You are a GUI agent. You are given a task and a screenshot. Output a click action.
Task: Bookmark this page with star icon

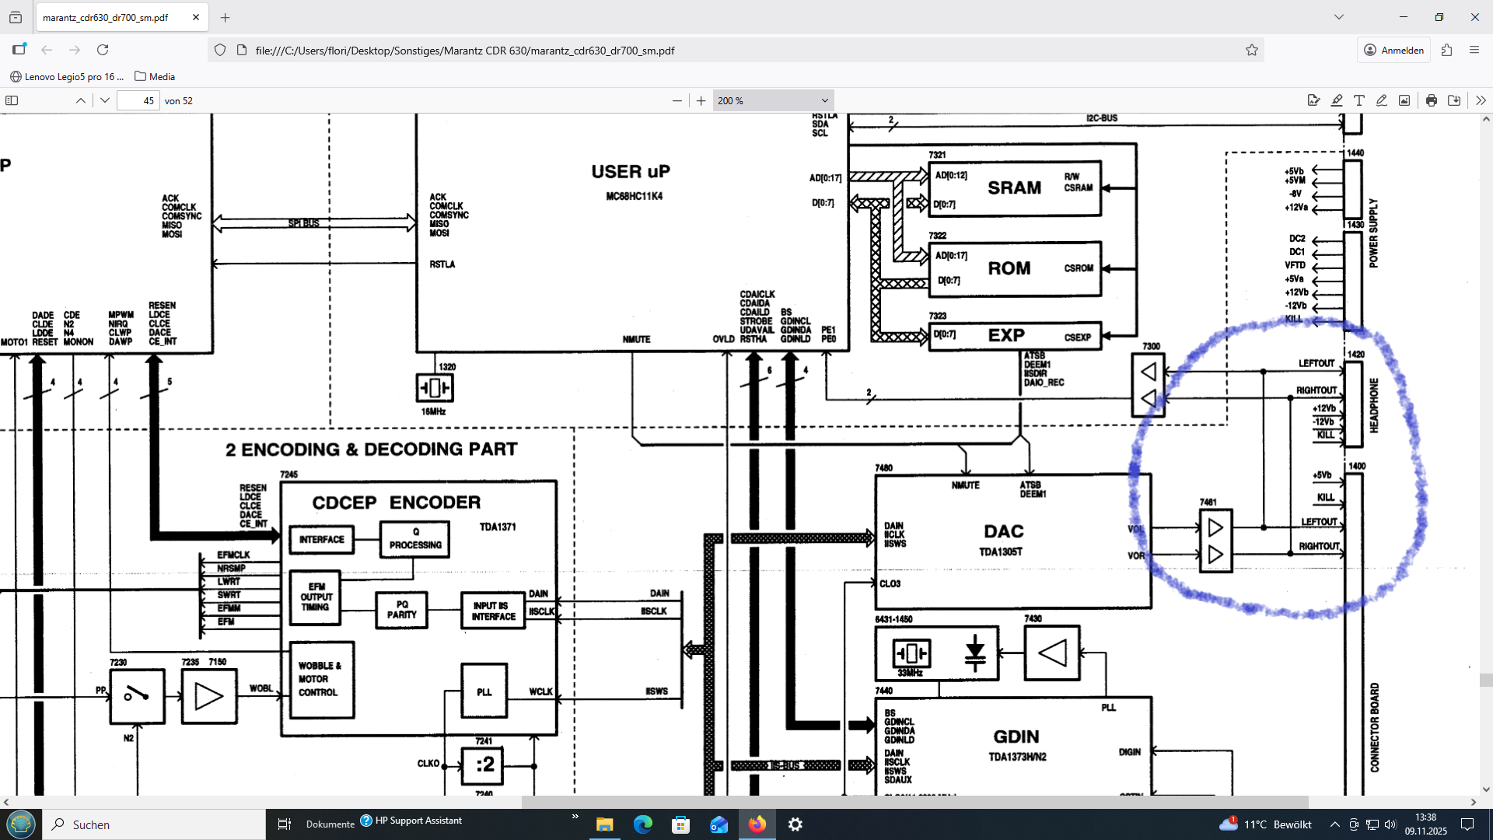(1252, 50)
